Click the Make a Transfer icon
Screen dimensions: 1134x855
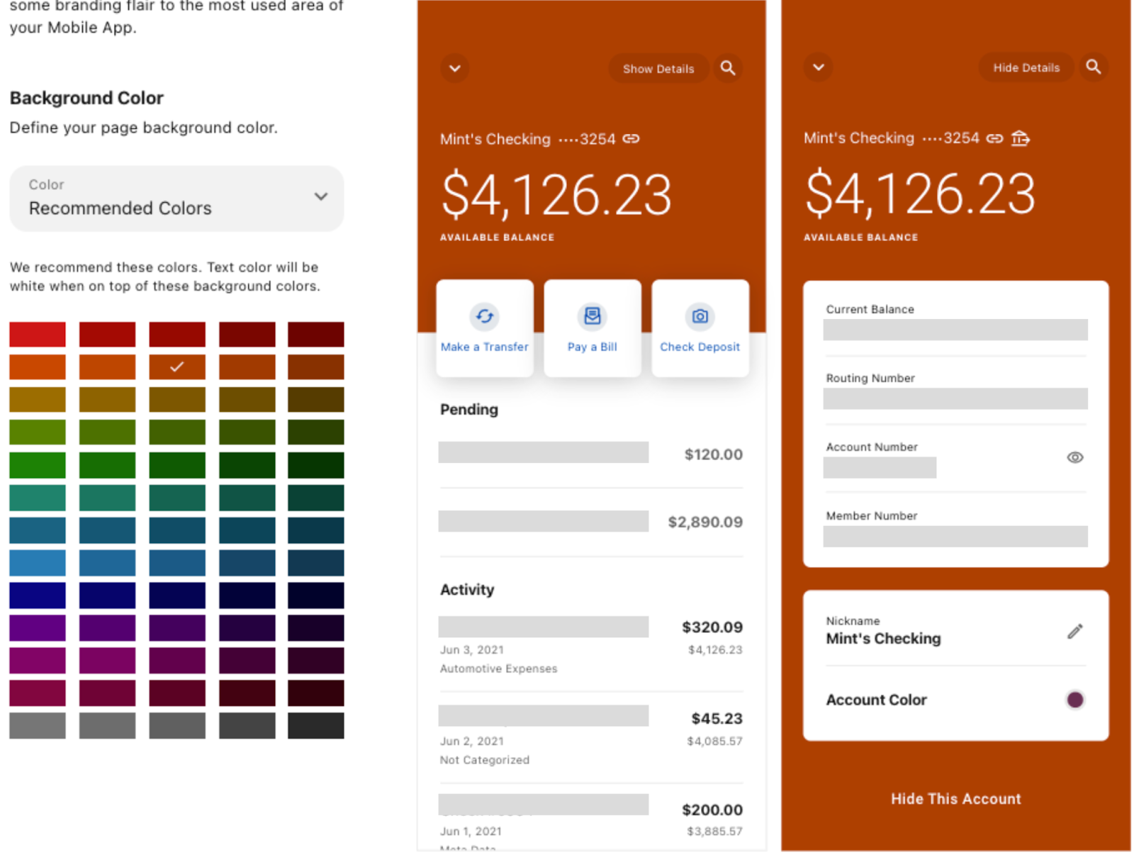(x=484, y=317)
